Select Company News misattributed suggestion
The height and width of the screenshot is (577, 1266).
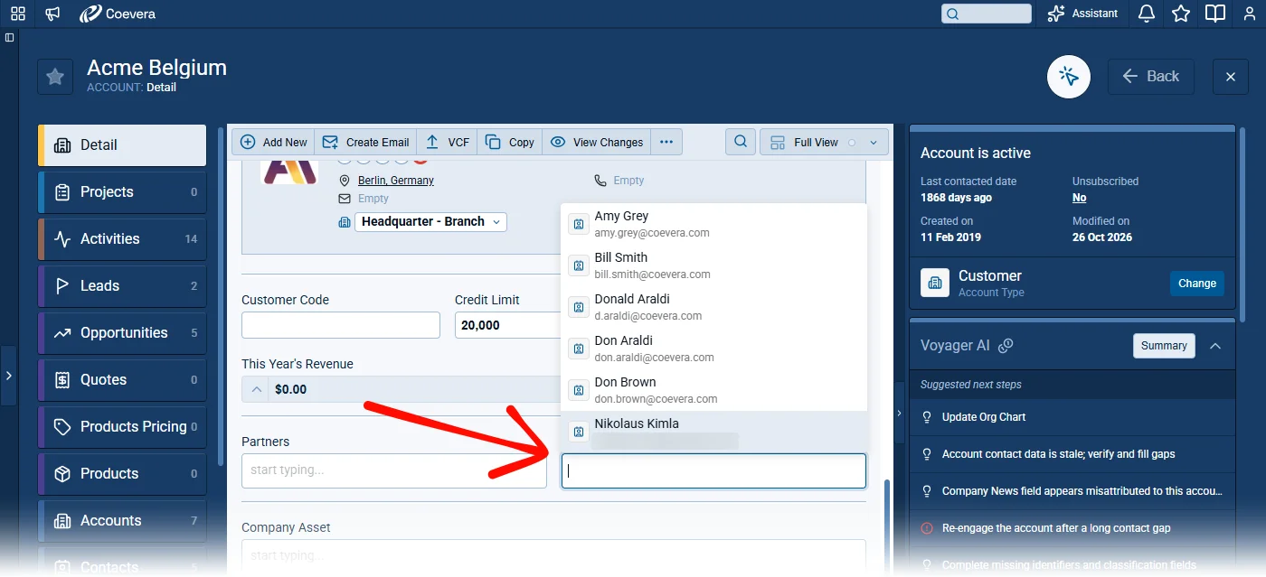tap(1072, 491)
